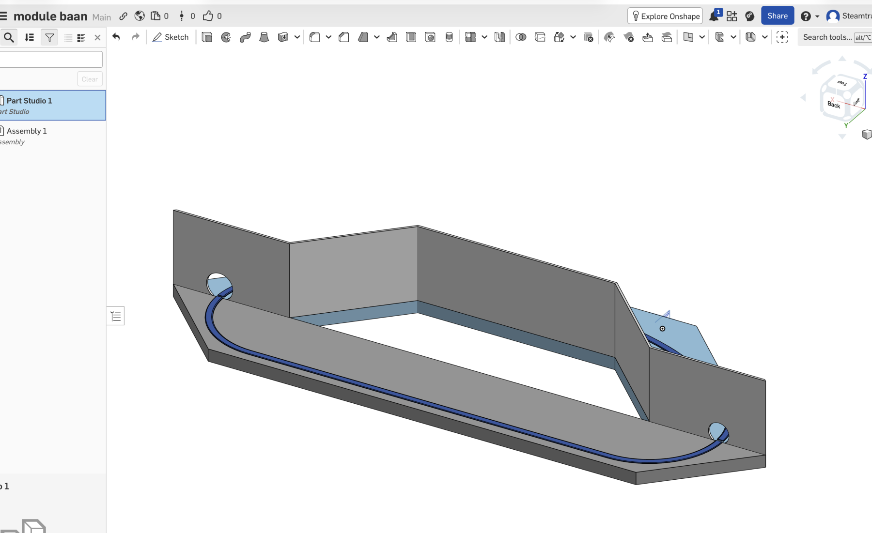Select the Shell tool
This screenshot has width=872, height=533.
[x=411, y=37]
